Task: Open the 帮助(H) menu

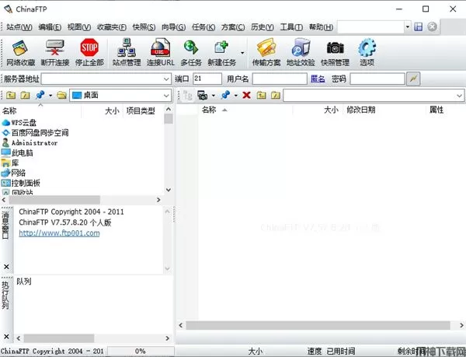Action: (321, 27)
